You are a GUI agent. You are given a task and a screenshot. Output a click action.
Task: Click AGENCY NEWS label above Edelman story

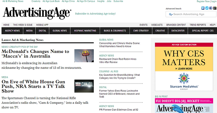[106, 106]
